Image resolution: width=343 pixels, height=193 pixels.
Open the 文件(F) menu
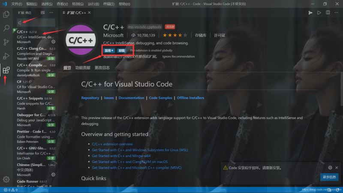pyautogui.click(x=17, y=4)
